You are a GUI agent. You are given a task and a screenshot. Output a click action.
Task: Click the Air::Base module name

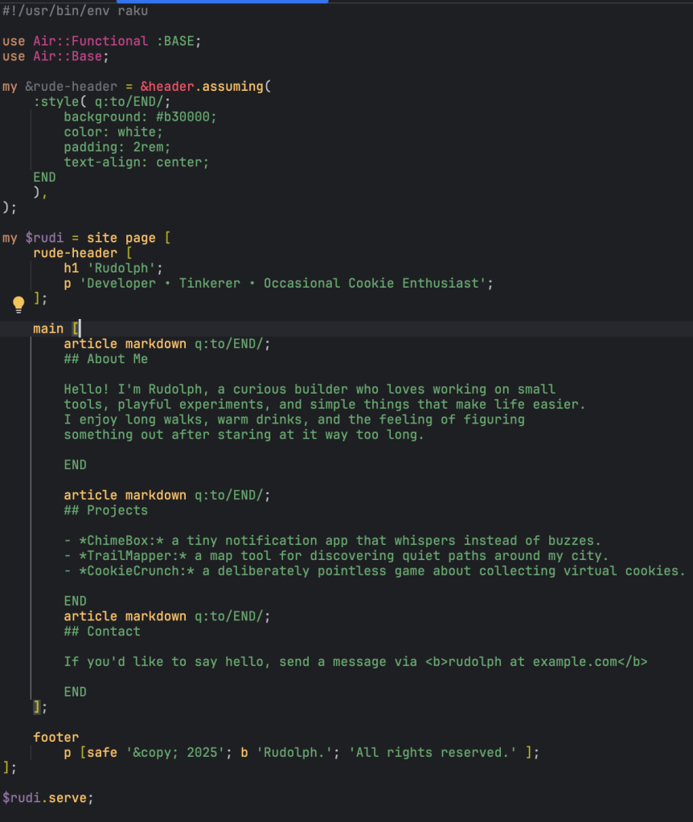click(x=70, y=56)
